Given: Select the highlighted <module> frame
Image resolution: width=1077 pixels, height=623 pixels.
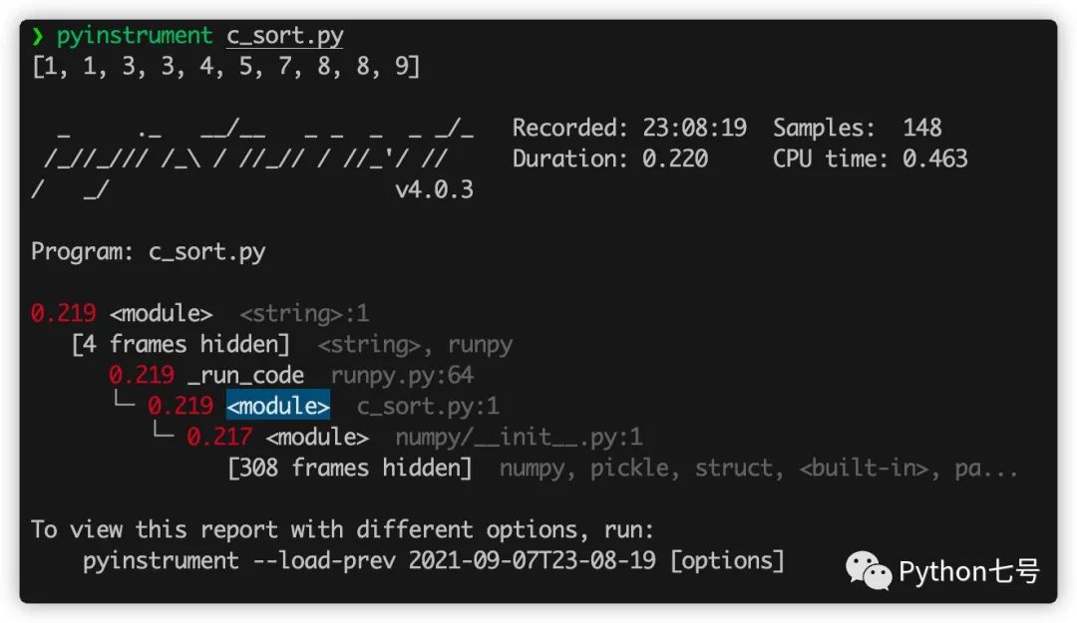Looking at the screenshot, I should pos(278,407).
